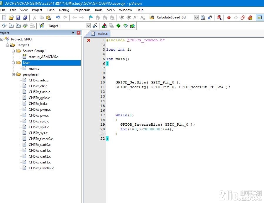Screen dimensions: 264x203
Task: Toggle a bookmark with the blue flag icon
Action: click(91, 18)
